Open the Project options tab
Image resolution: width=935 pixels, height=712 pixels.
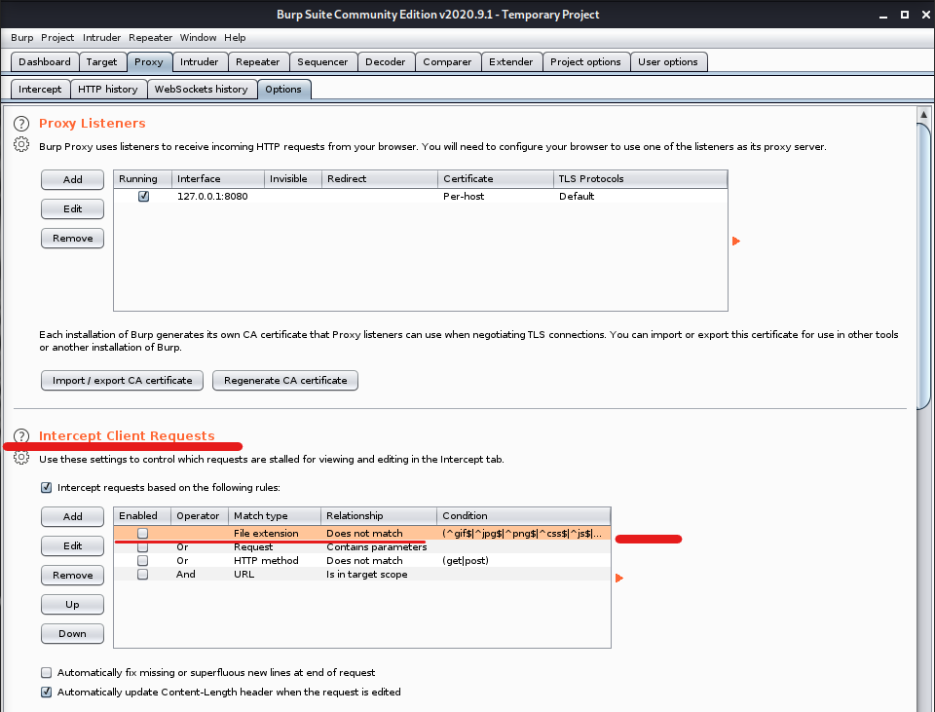pyautogui.click(x=585, y=62)
